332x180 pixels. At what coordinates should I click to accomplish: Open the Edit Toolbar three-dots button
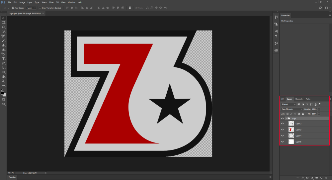(x=3, y=86)
